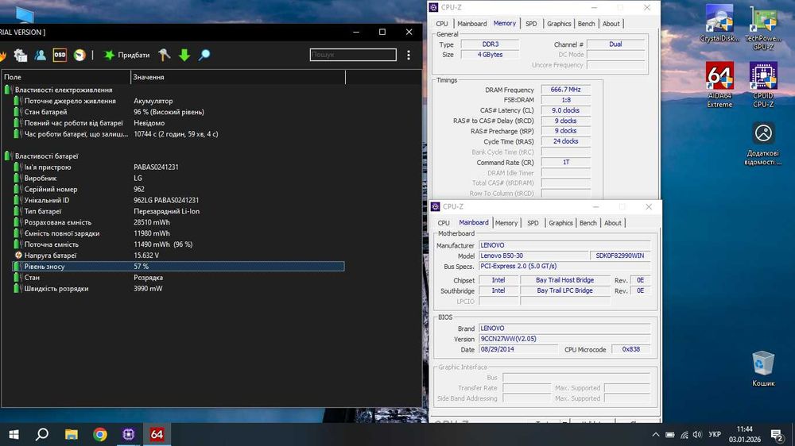This screenshot has height=446, width=795.
Task: Click the taskbar search magnifier icon
Action: pyautogui.click(x=43, y=434)
